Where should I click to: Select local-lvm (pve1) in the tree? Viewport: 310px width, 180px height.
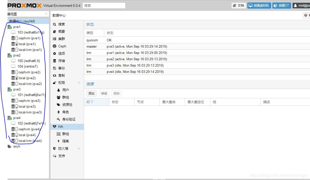(x=30, y=50)
